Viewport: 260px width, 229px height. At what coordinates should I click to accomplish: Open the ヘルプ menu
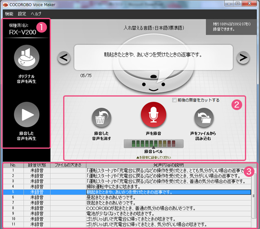[x=36, y=13]
